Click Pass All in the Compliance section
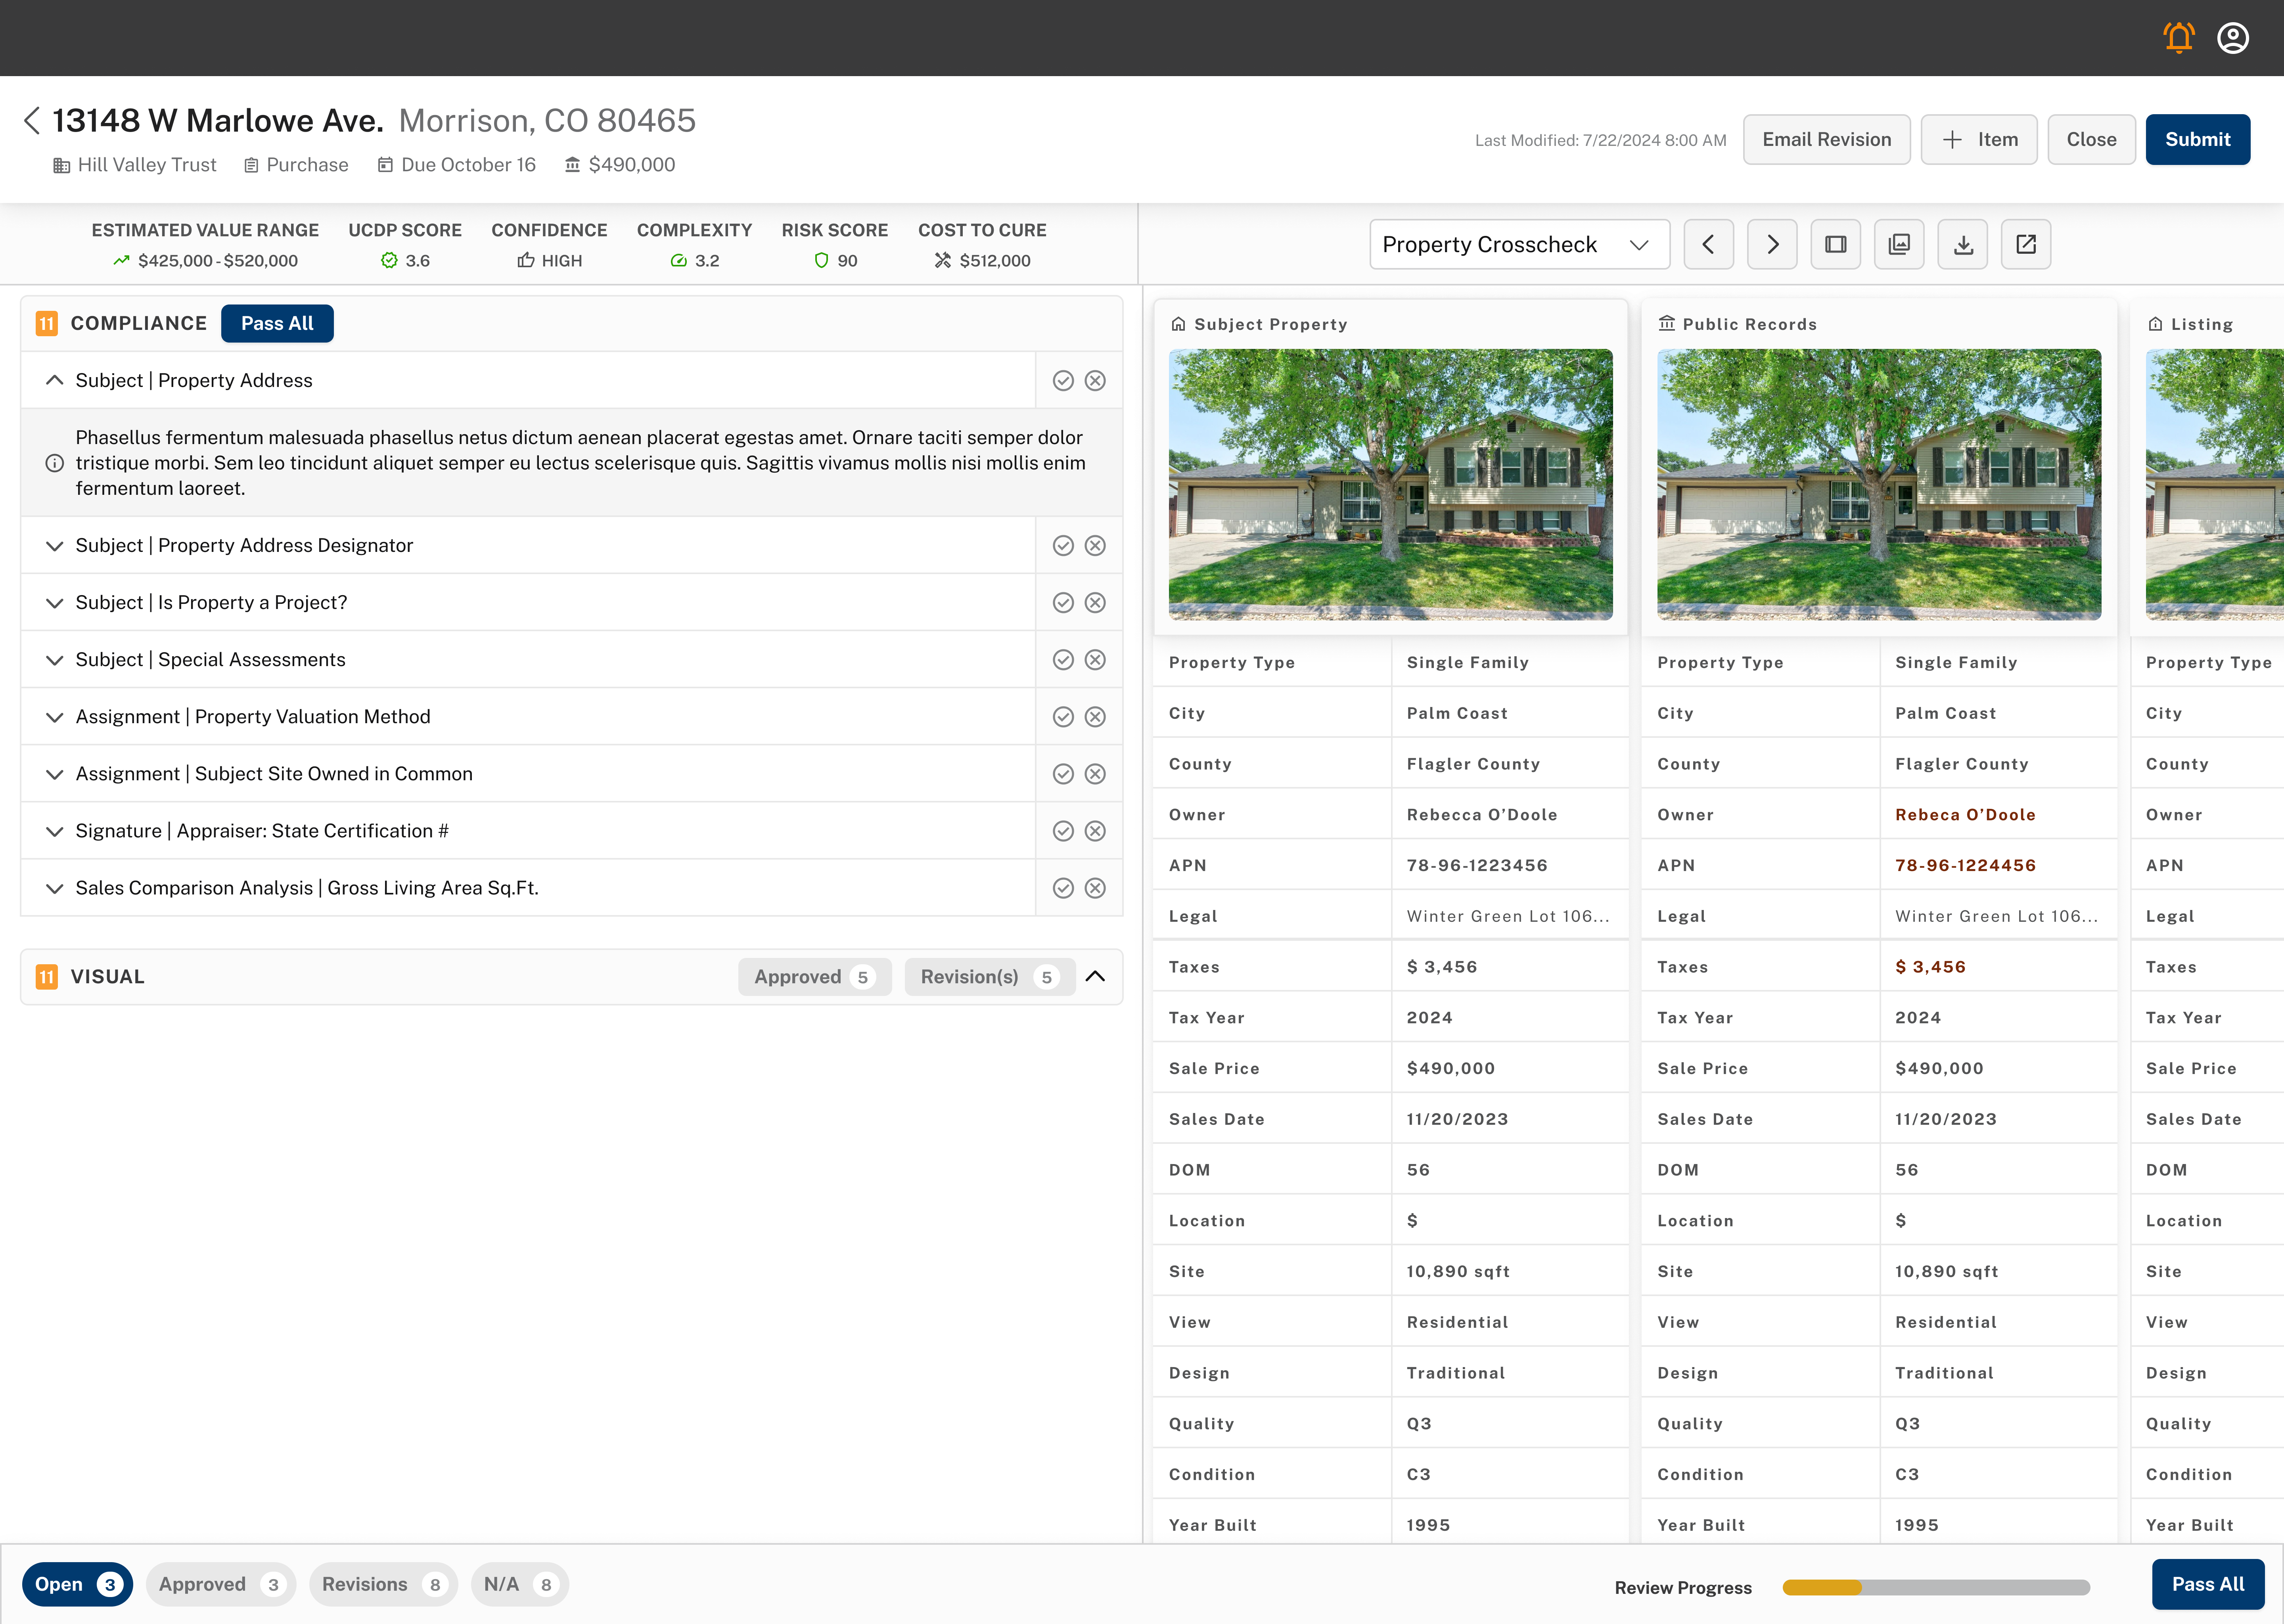 (x=277, y=323)
